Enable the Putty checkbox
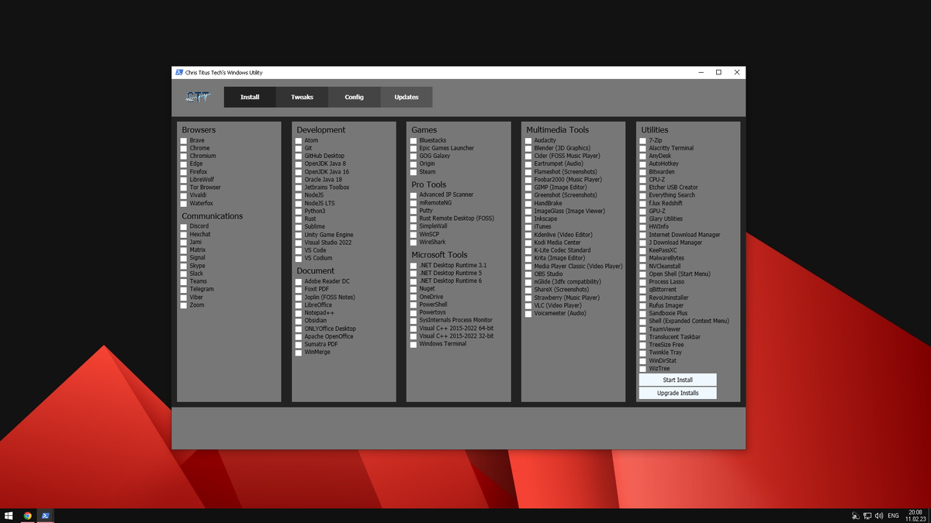Screen dimensions: 931x523 (x=414, y=211)
